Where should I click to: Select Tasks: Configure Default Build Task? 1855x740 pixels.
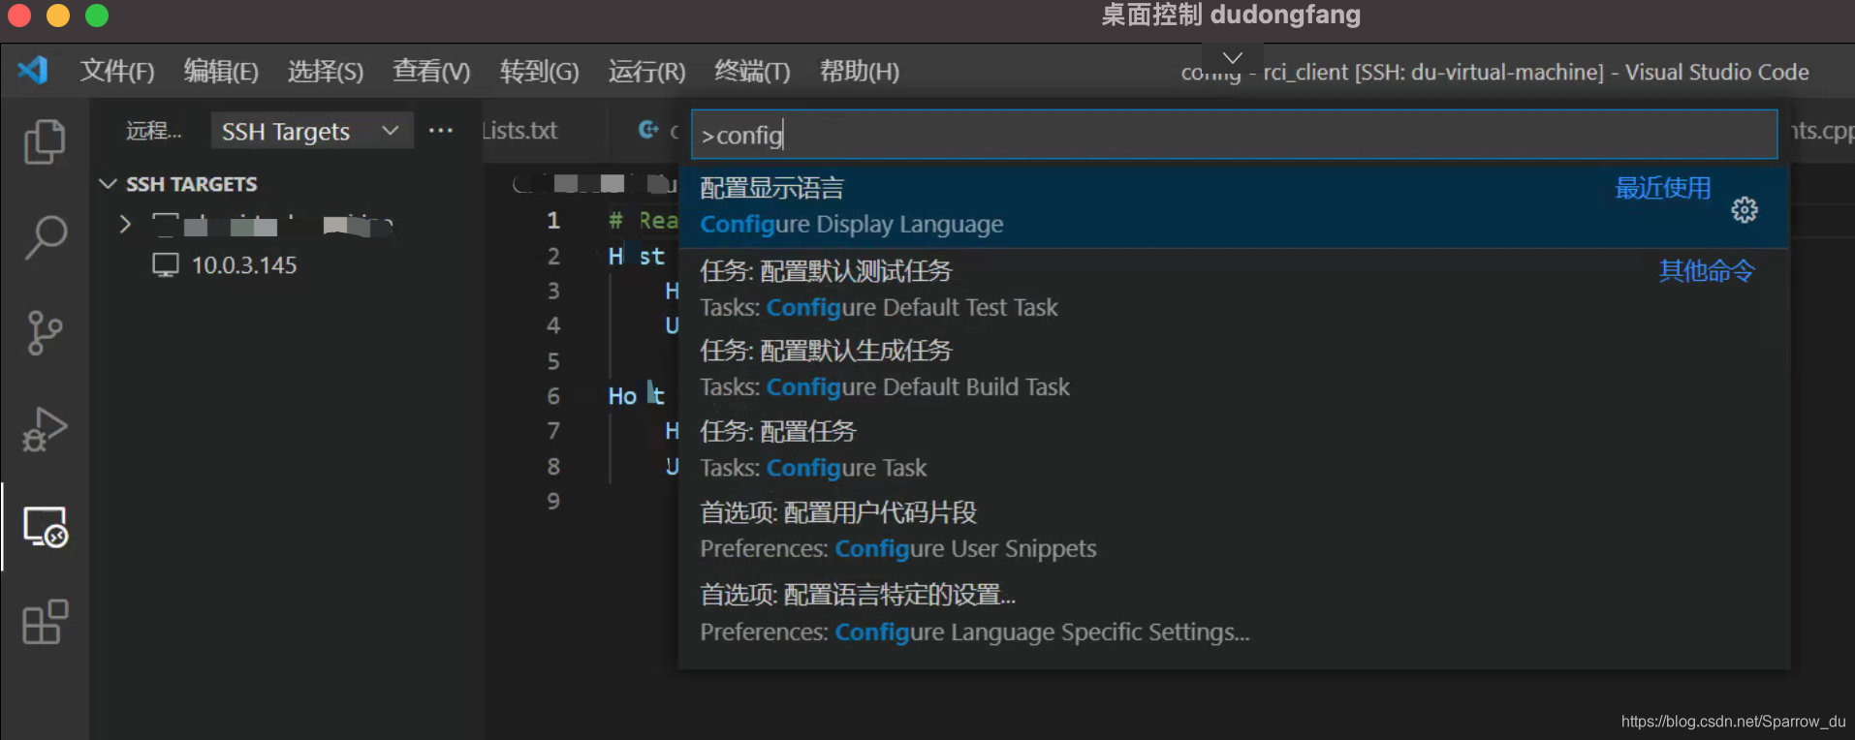pyautogui.click(x=1234, y=369)
